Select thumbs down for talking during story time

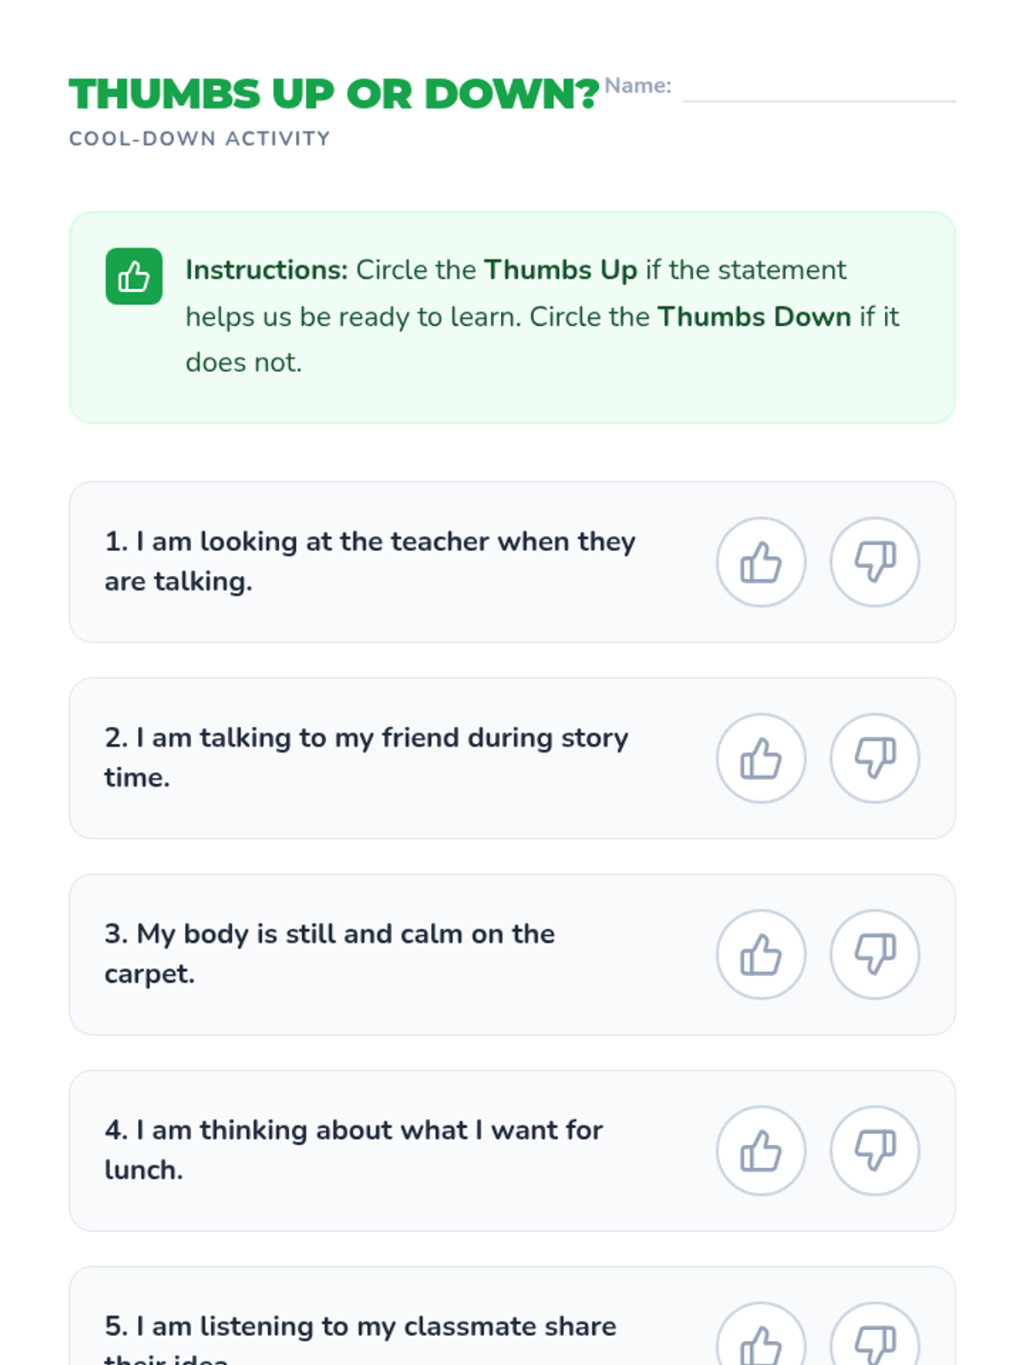tap(875, 758)
